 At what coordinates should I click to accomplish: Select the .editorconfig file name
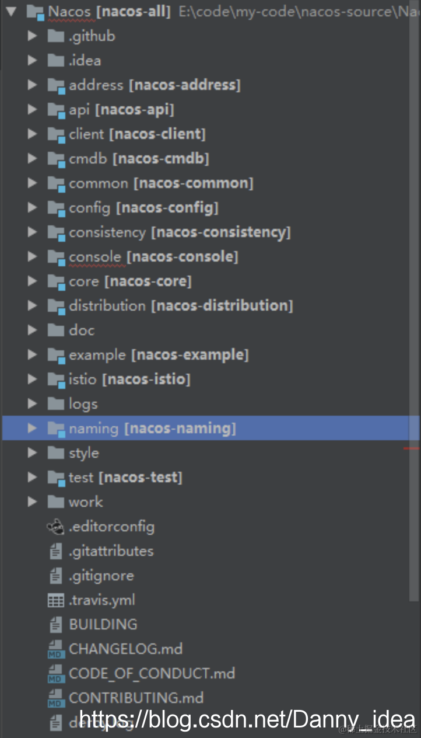111,527
